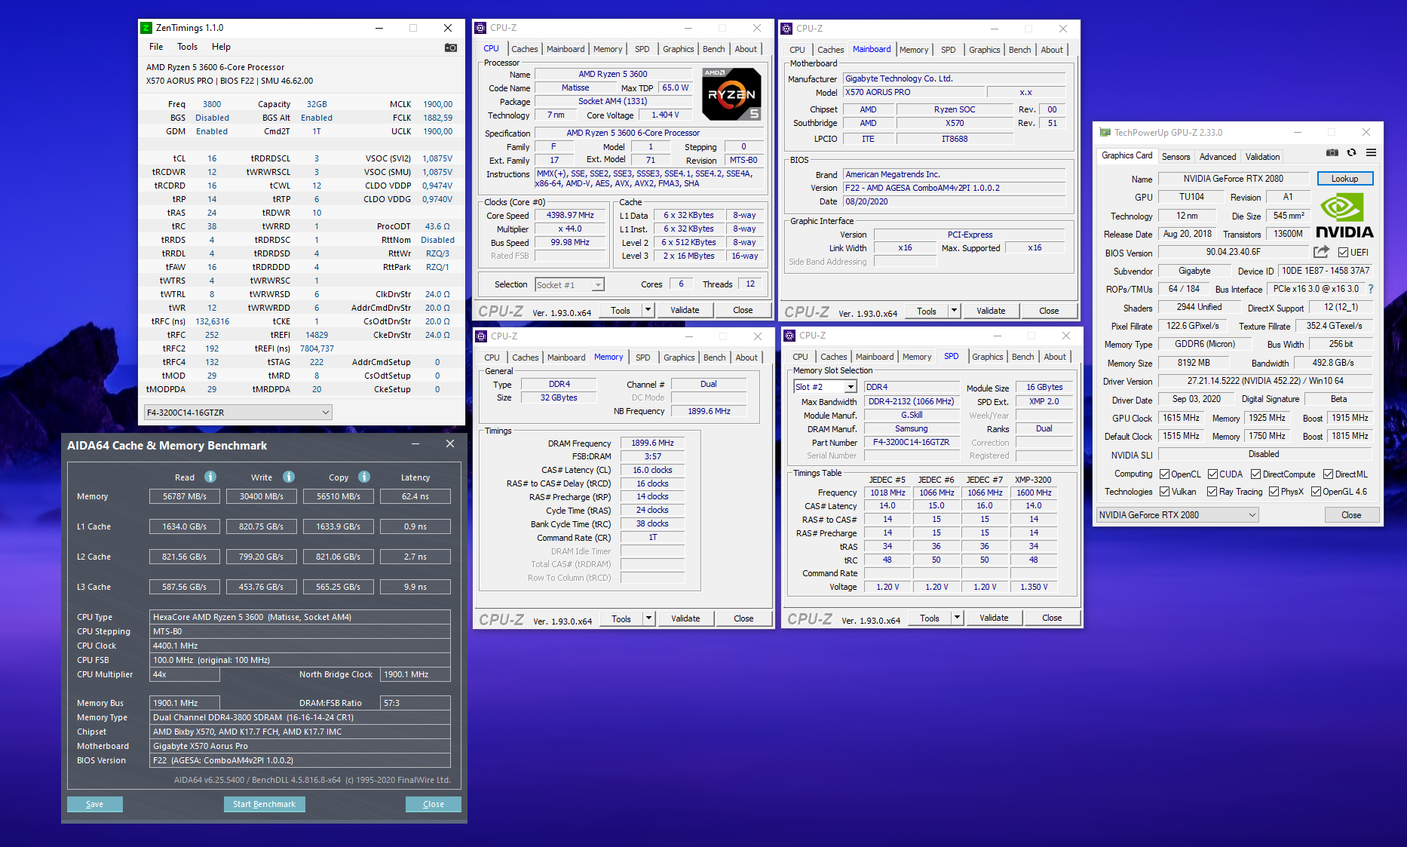
Task: Click the GPU Name field NVIDIA GeForce RTX 2080
Action: (1234, 179)
